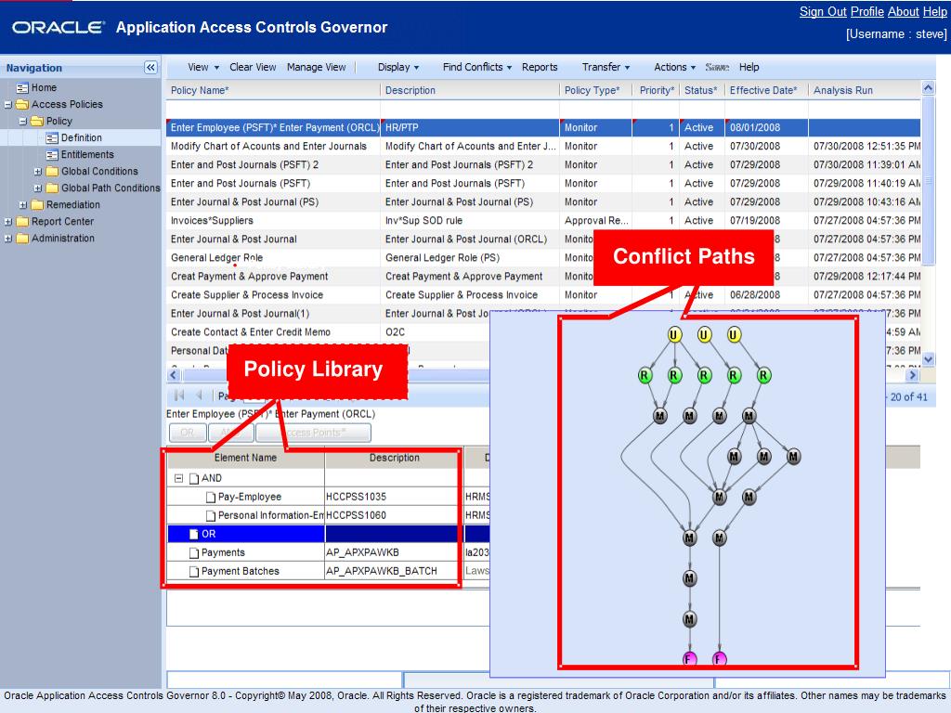Click the Sign Out link
Screen dimensions: 951x713
pos(823,11)
